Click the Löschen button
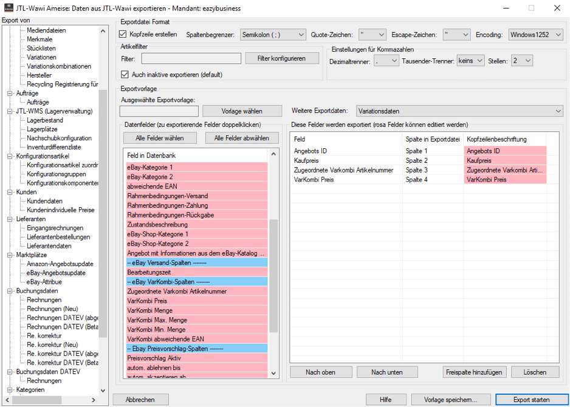 [535, 372]
